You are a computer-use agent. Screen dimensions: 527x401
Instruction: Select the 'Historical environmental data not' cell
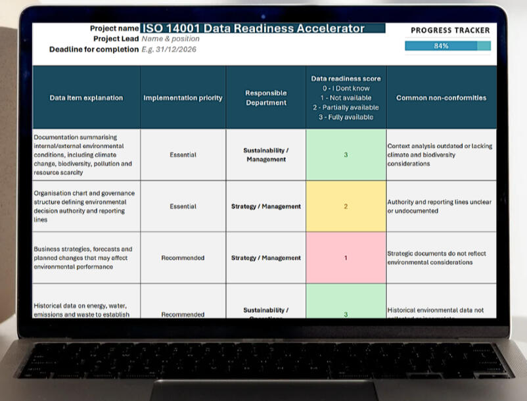pos(442,301)
